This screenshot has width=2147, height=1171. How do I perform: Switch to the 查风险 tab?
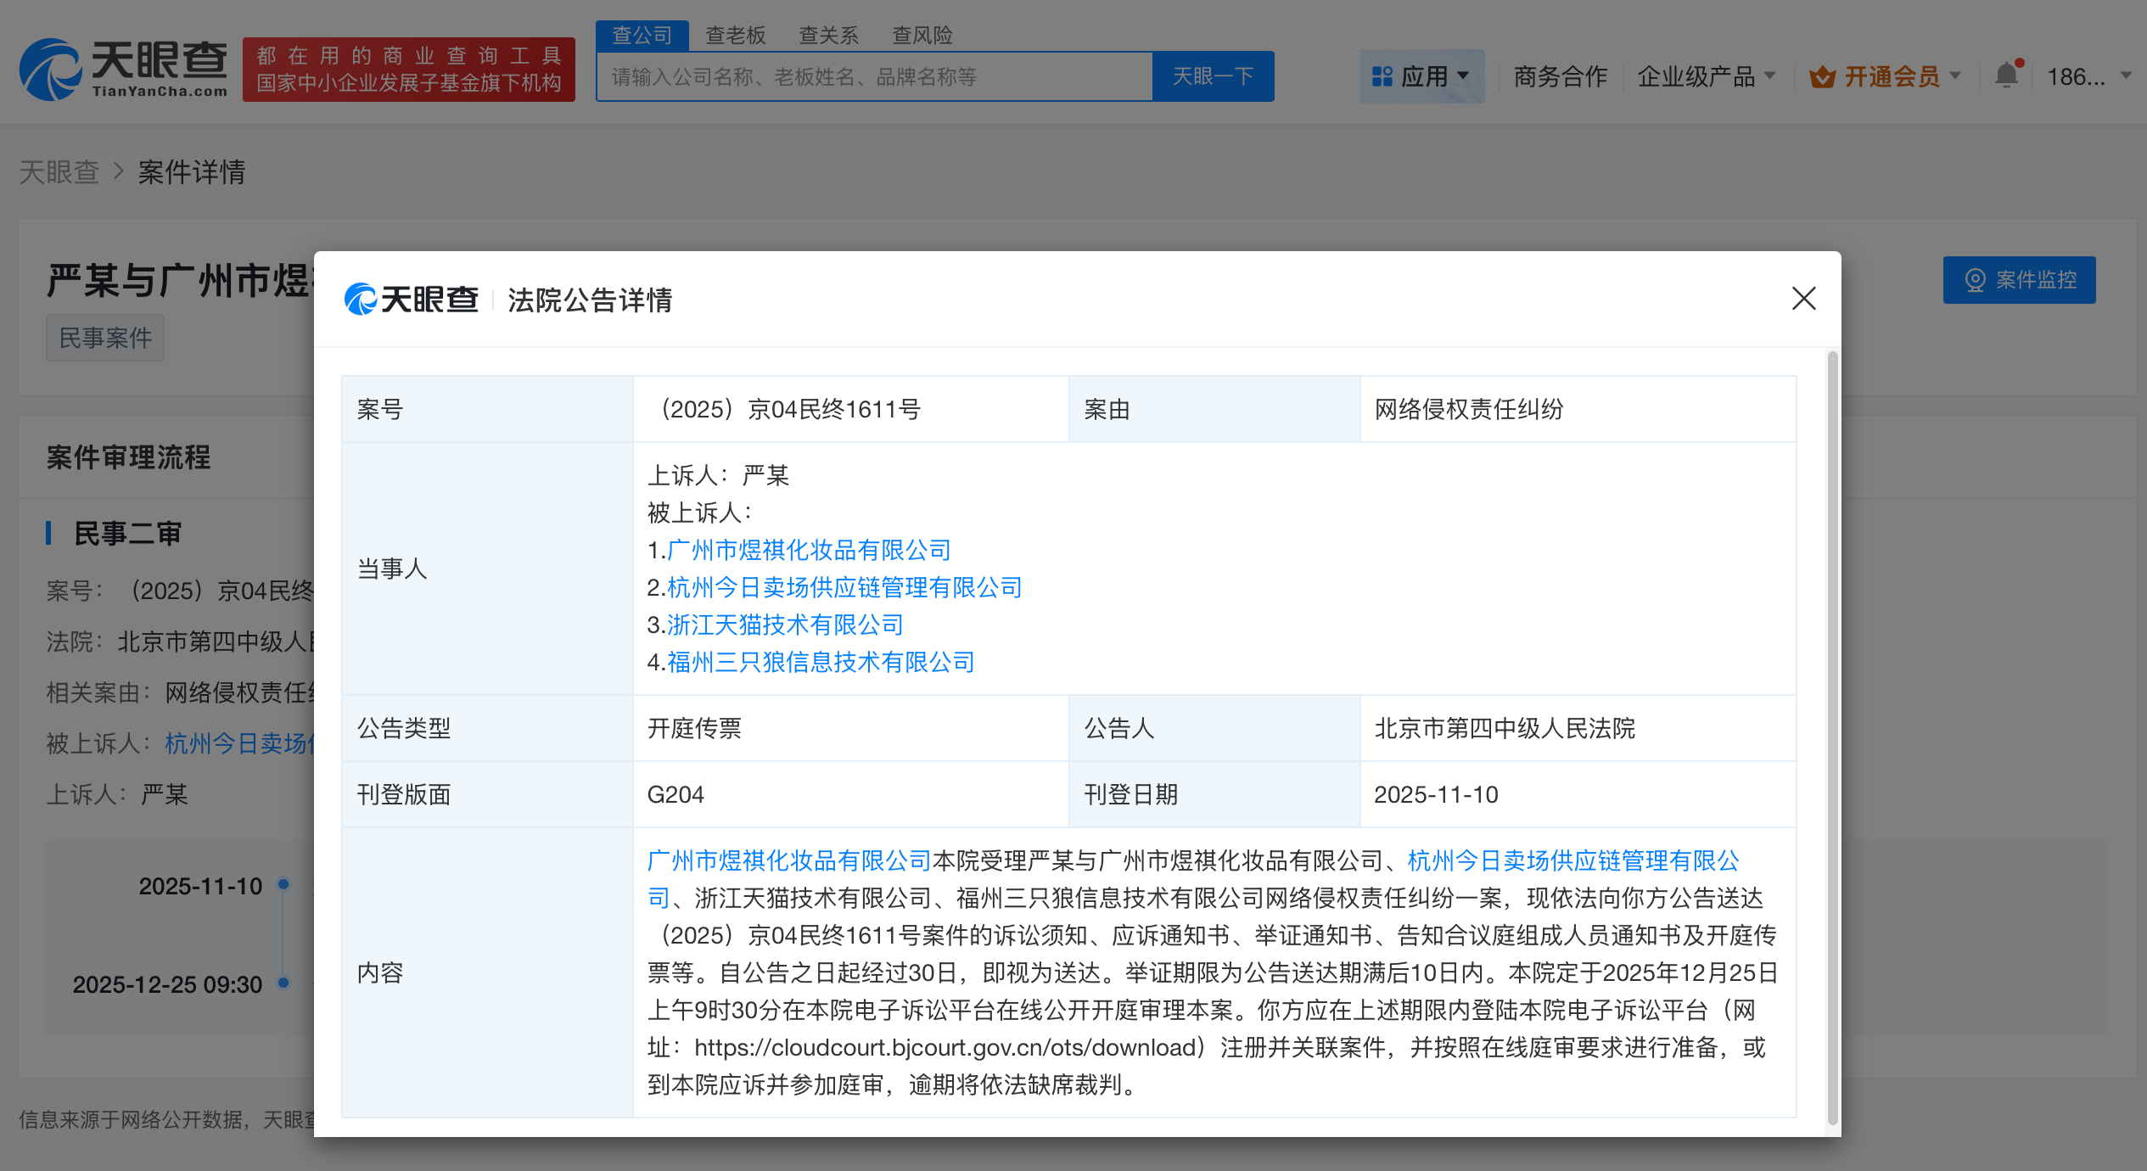922,35
